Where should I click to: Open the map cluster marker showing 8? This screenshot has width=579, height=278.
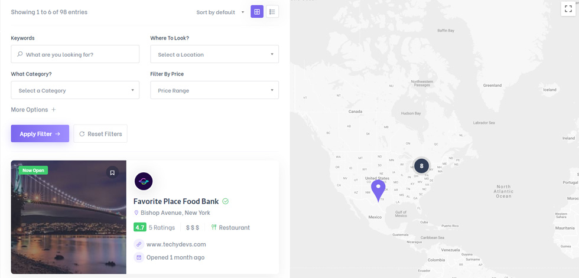pos(421,166)
